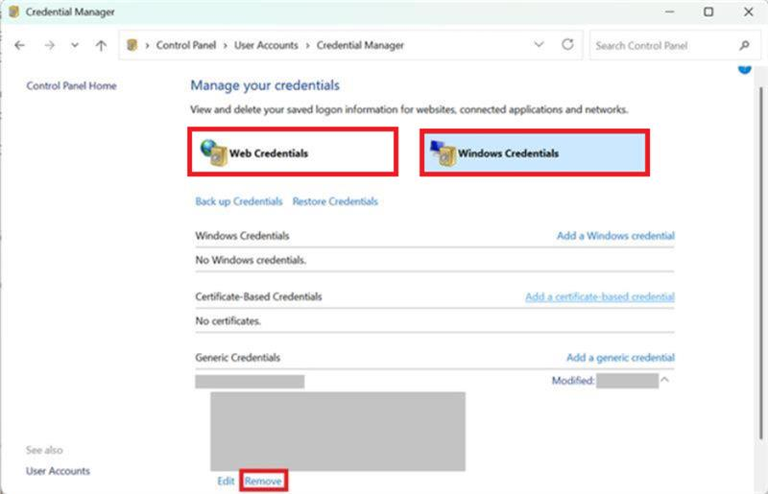Minimize the Credential Manager window
Viewport: 768px width, 494px height.
[x=669, y=12]
